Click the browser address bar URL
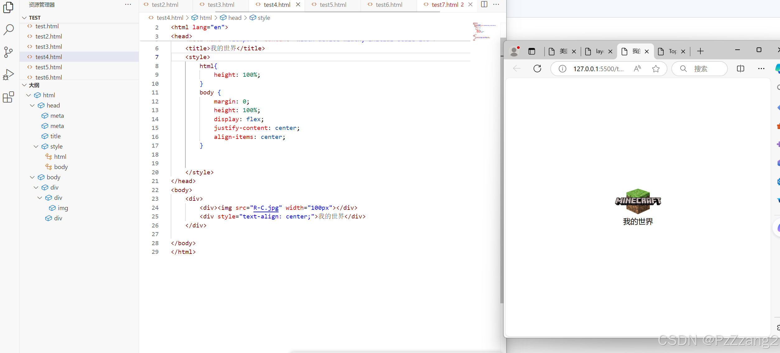Viewport: 780px width, 353px height. [x=598, y=69]
